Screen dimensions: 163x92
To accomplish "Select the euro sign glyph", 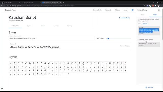I will point(37,74).
